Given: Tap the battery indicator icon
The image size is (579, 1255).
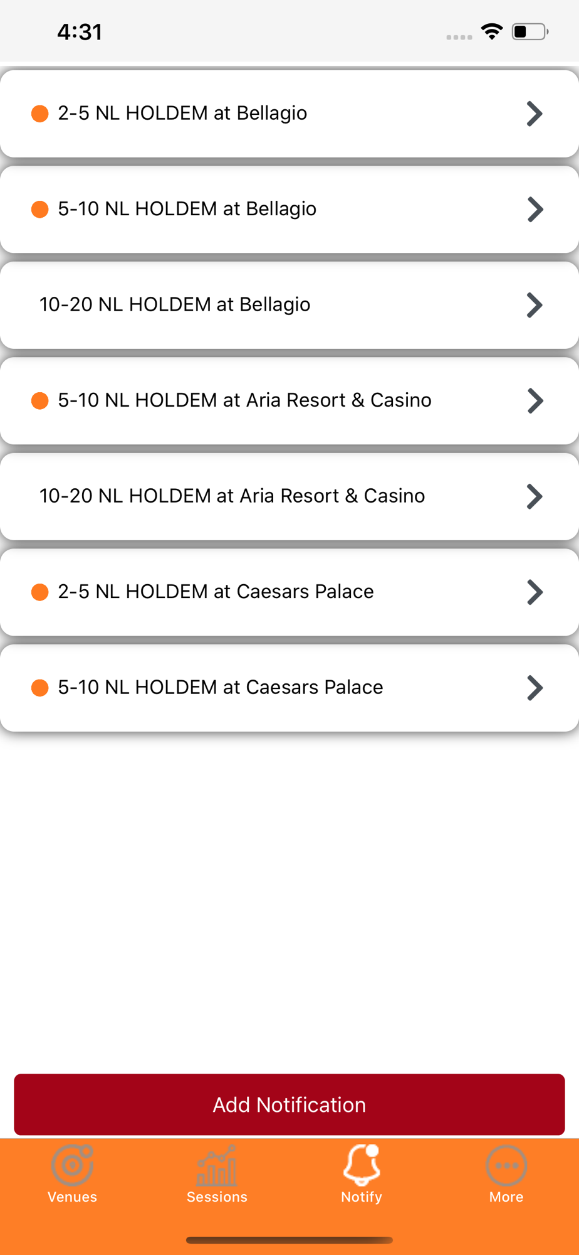Looking at the screenshot, I should click(530, 31).
